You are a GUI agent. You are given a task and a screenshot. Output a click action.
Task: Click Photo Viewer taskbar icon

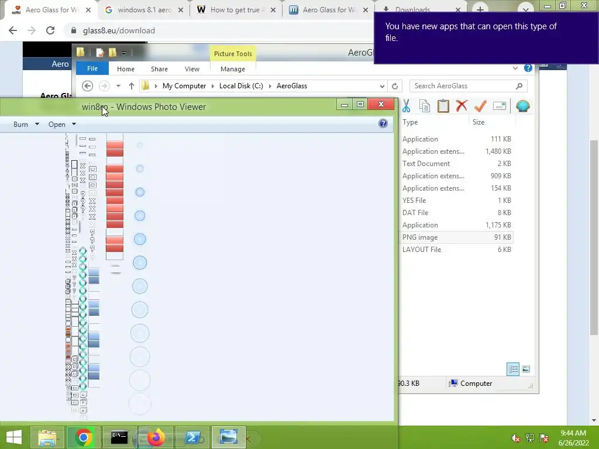coord(228,437)
